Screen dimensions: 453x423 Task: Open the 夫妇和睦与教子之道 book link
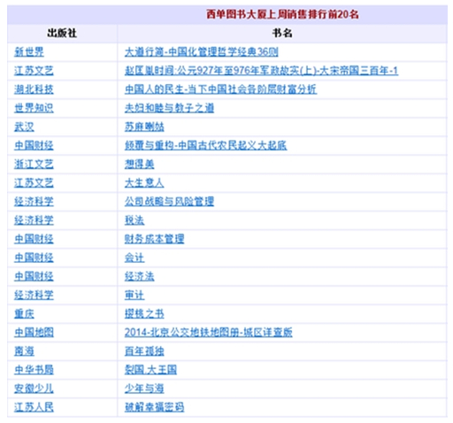pos(169,108)
